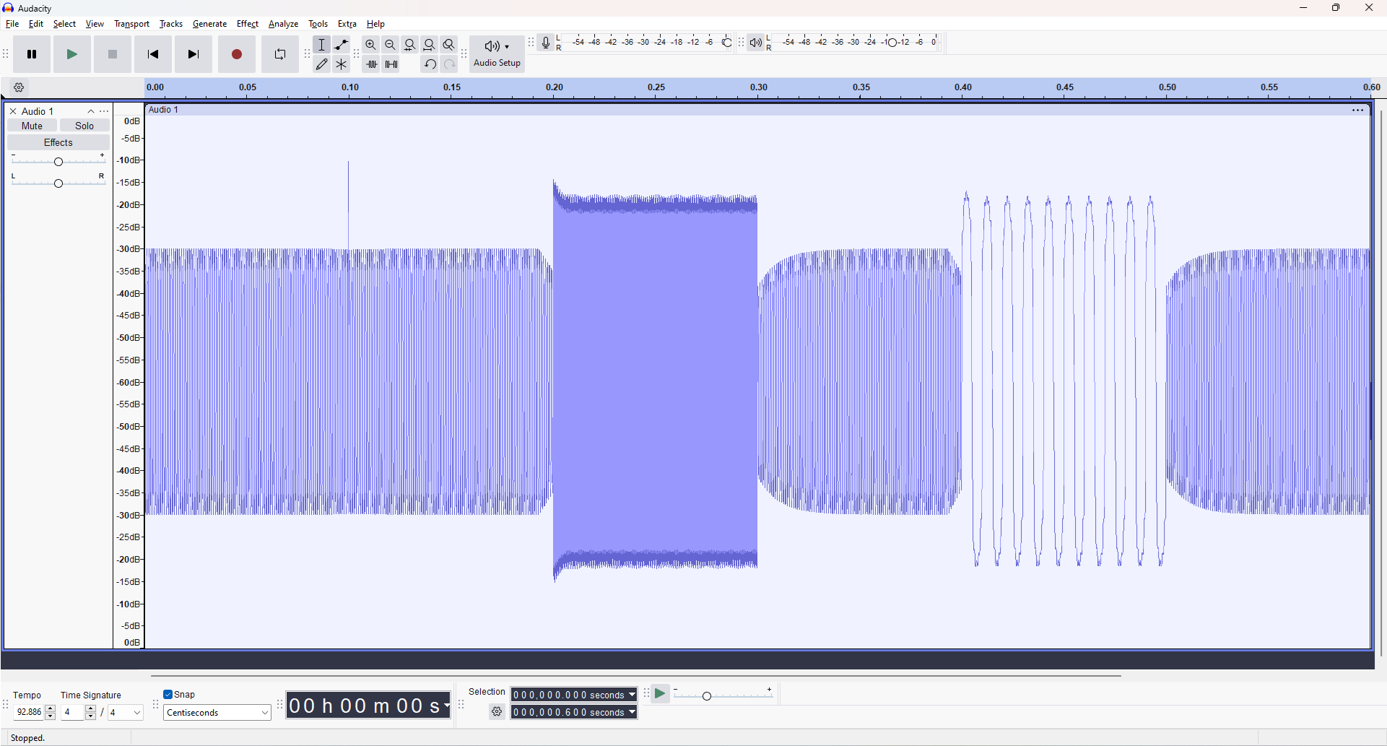Activate the Draw tool
Image resolution: width=1387 pixels, height=746 pixels.
[x=322, y=64]
